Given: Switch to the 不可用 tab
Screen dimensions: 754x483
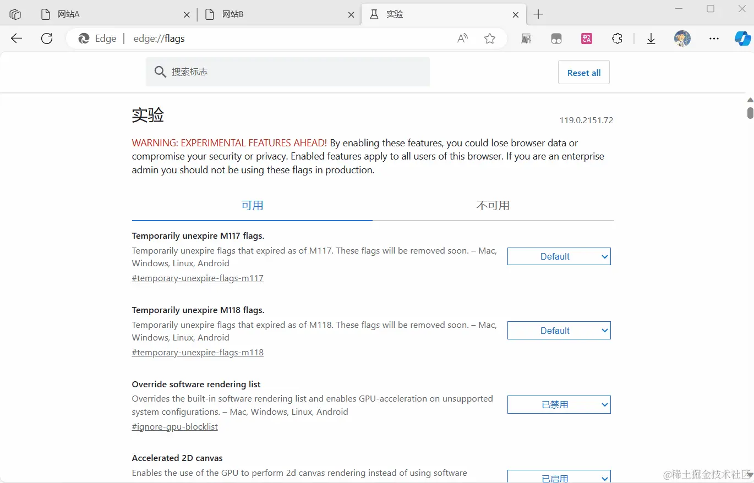Looking at the screenshot, I should 493,205.
